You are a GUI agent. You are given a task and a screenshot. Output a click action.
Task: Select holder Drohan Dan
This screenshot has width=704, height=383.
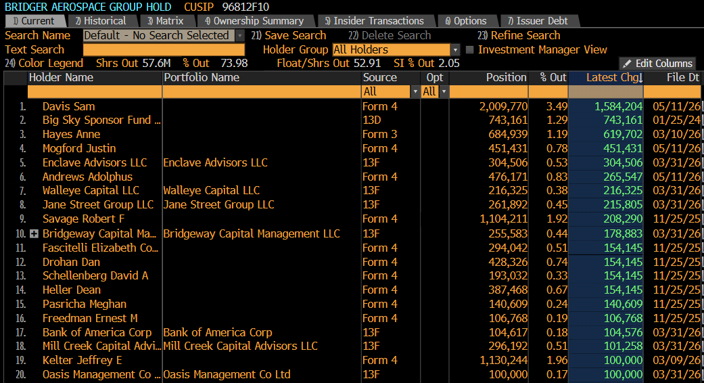point(72,263)
